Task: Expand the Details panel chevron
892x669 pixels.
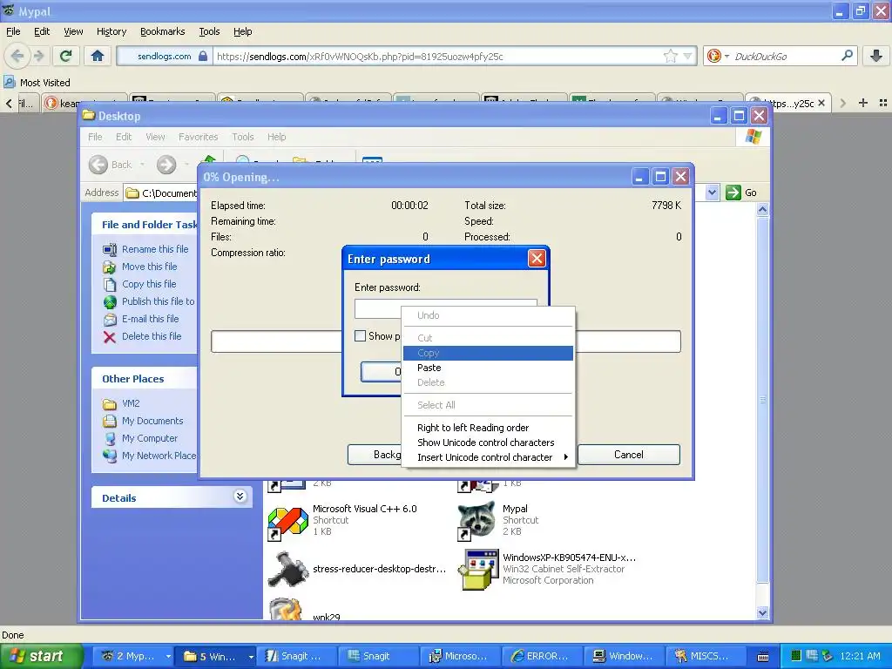Action: click(240, 497)
